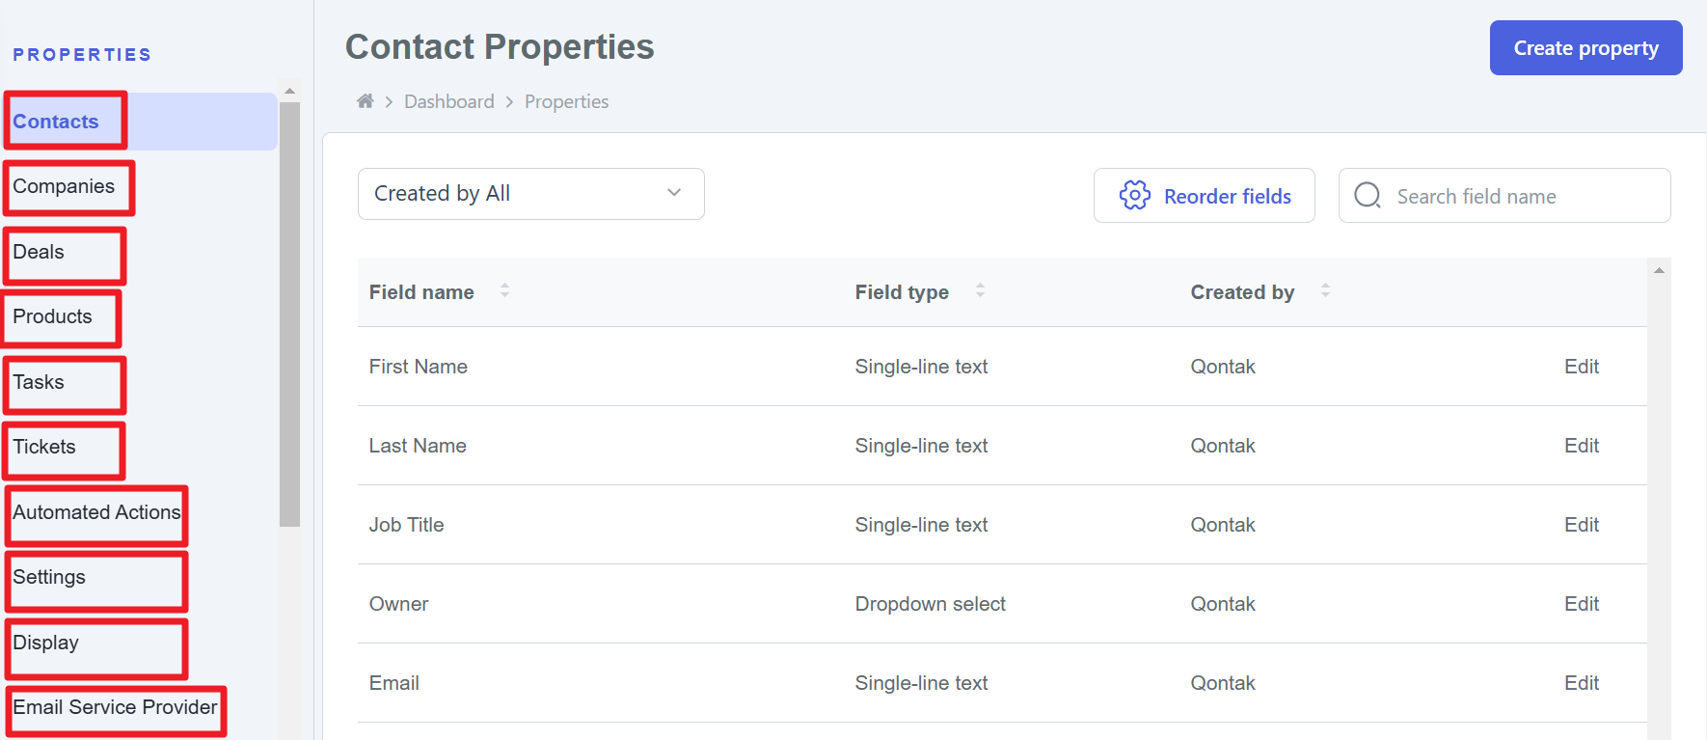
Task: Open Tasks properties
Action: (39, 382)
